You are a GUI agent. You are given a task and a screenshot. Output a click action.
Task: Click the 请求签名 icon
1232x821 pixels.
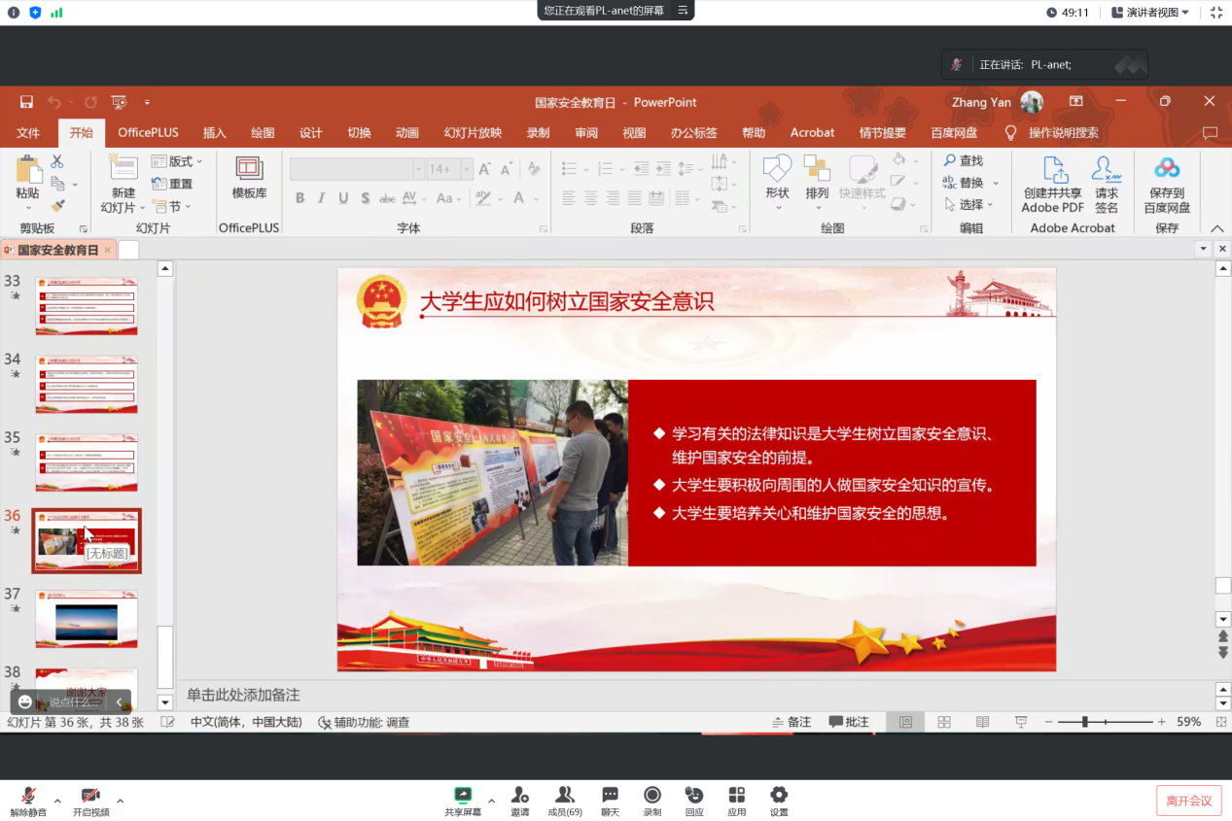pos(1107,185)
